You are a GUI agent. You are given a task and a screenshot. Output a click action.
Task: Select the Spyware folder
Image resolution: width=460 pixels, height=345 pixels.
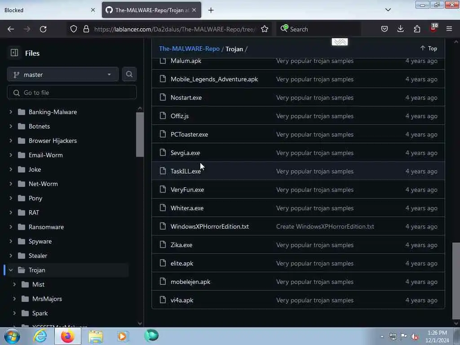pos(40,241)
